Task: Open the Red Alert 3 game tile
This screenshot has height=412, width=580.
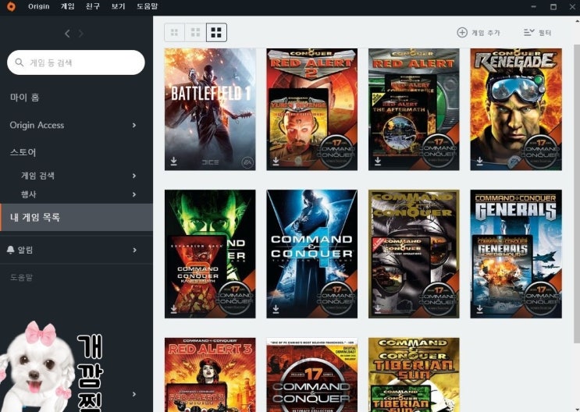Action: (x=210, y=375)
